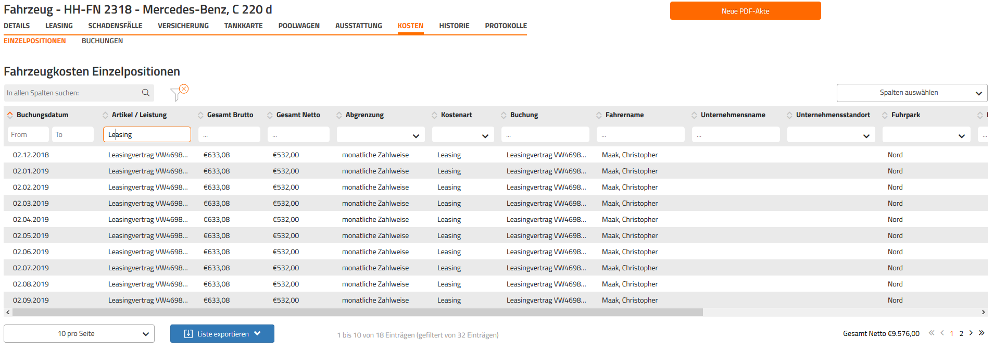Go to previous page arrow

click(942, 333)
